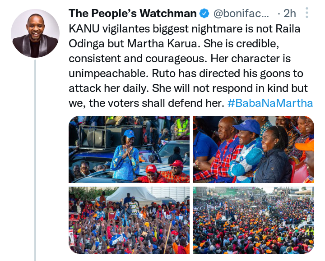Viewport: 325px width, 261px height.
Task: Click the tweet text body
Action: pyautogui.click(x=190, y=66)
